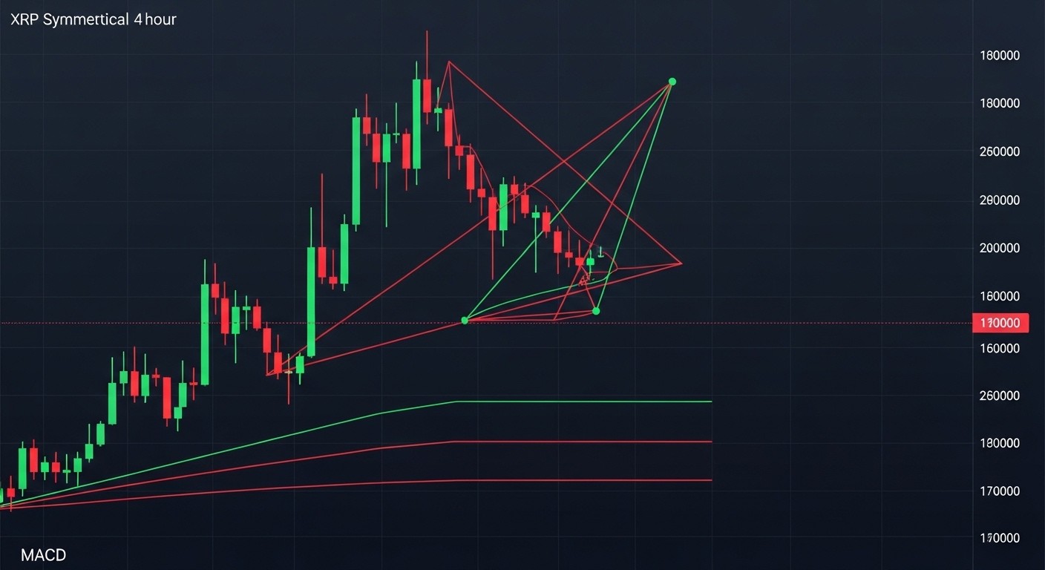Click the top red trendline peak vertex
The width and height of the screenshot is (1045, 570).
point(449,61)
